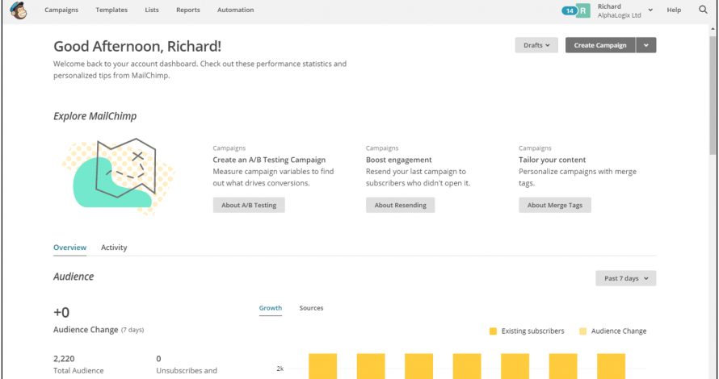Click About A/B Testing button
This screenshot has height=379, width=719.
(249, 205)
